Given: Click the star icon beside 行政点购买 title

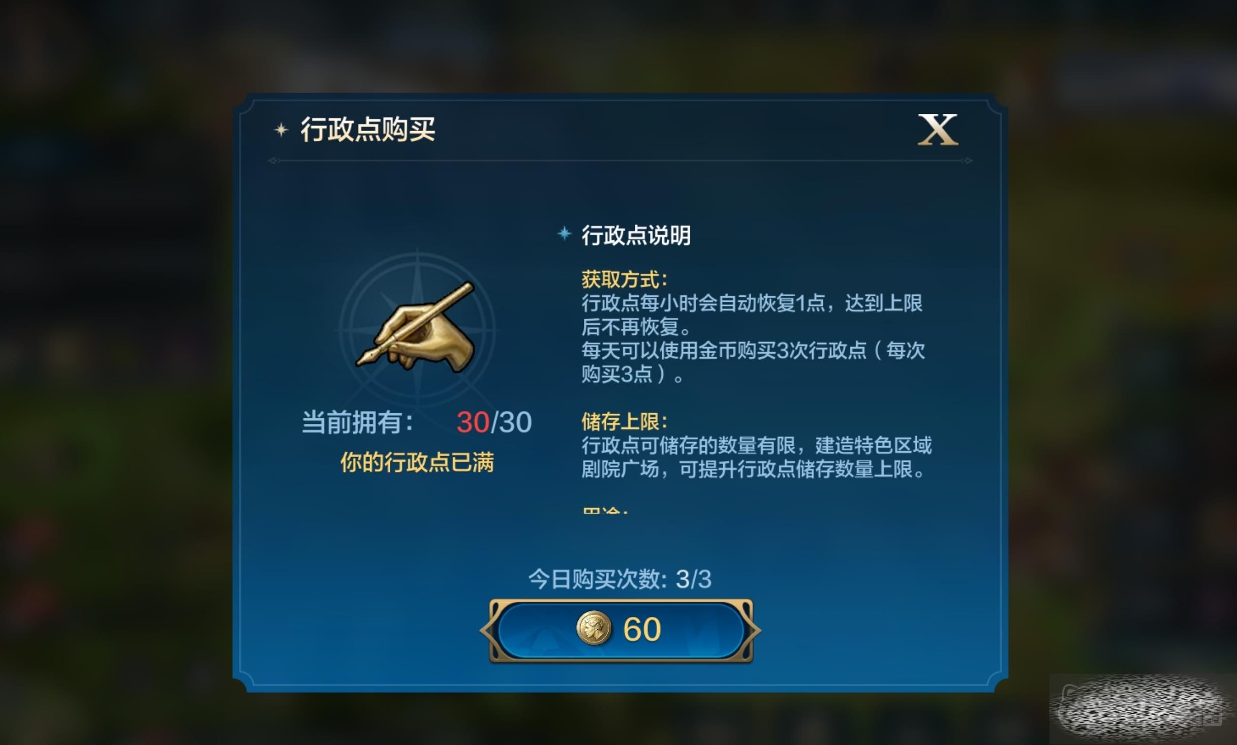Looking at the screenshot, I should coord(281,130).
